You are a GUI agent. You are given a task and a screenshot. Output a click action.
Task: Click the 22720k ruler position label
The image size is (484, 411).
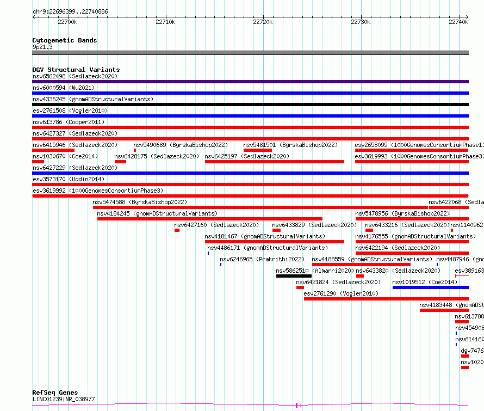[263, 22]
